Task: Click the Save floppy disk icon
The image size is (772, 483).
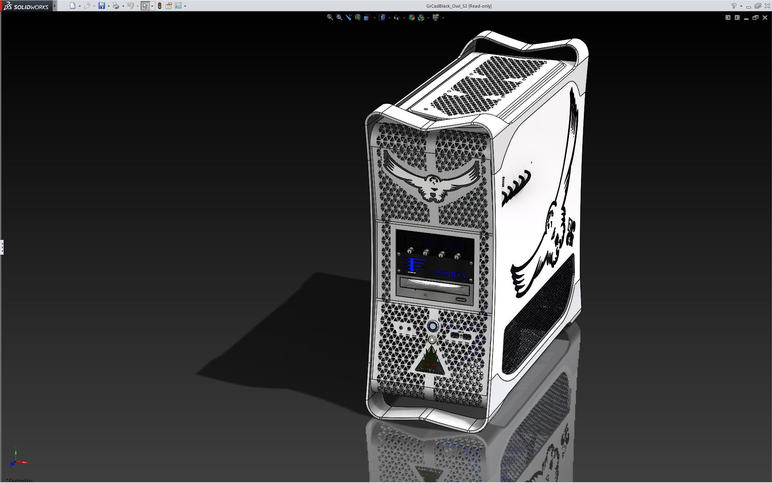Action: 102,6
